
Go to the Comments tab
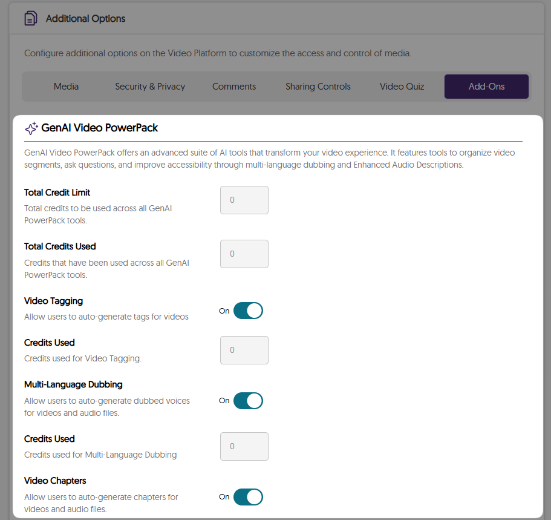coord(234,87)
